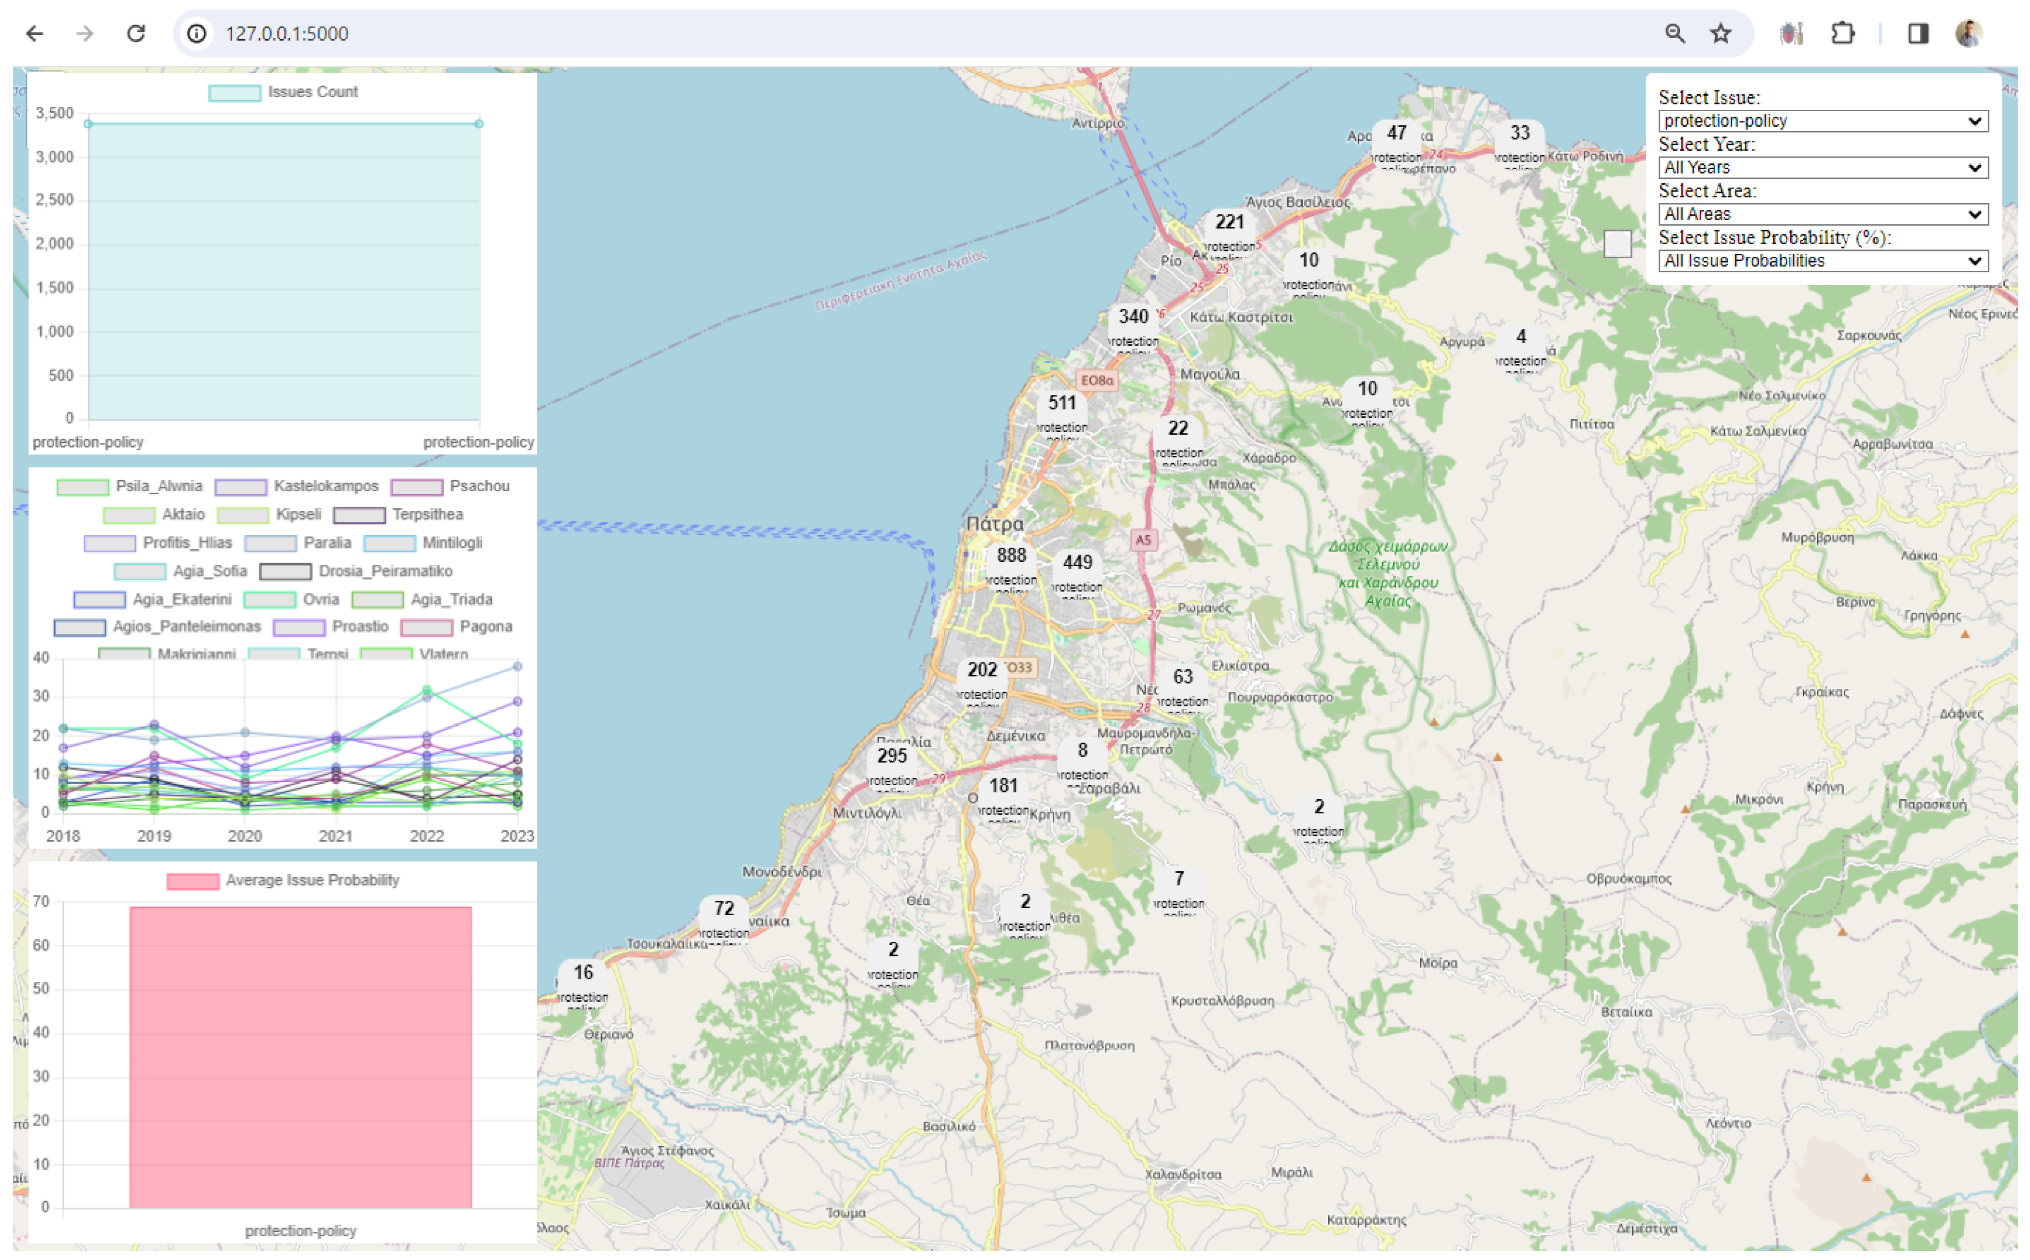Toggle Average Issue Probability pink swatch
The width and height of the screenshot is (2030, 1260).
click(x=192, y=881)
